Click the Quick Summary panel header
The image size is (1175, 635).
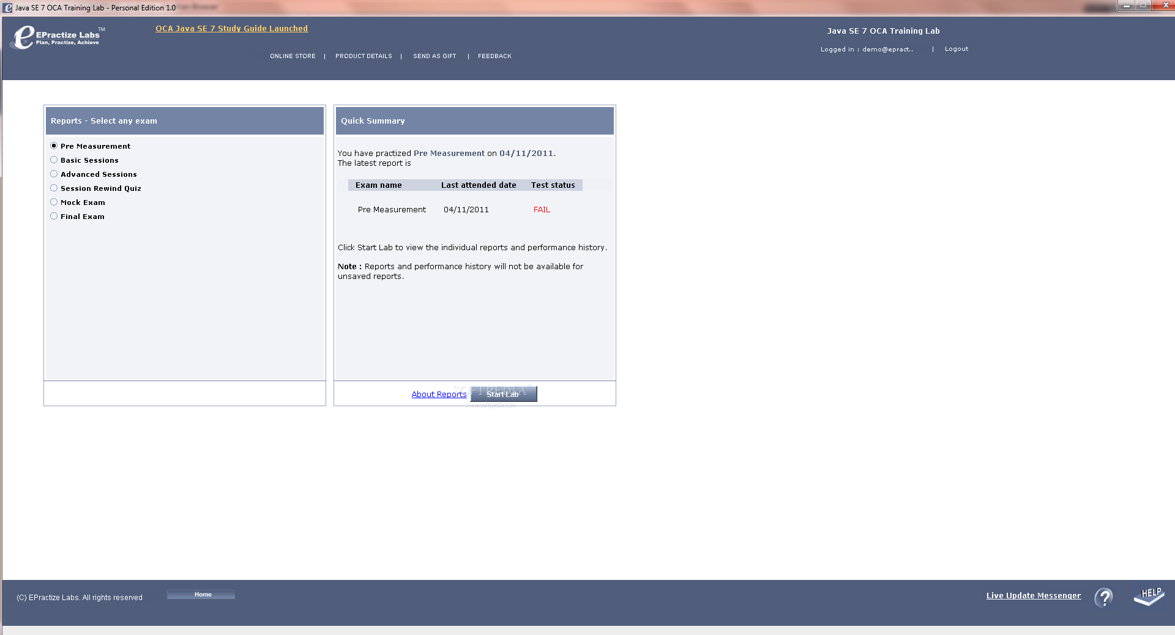pos(475,121)
